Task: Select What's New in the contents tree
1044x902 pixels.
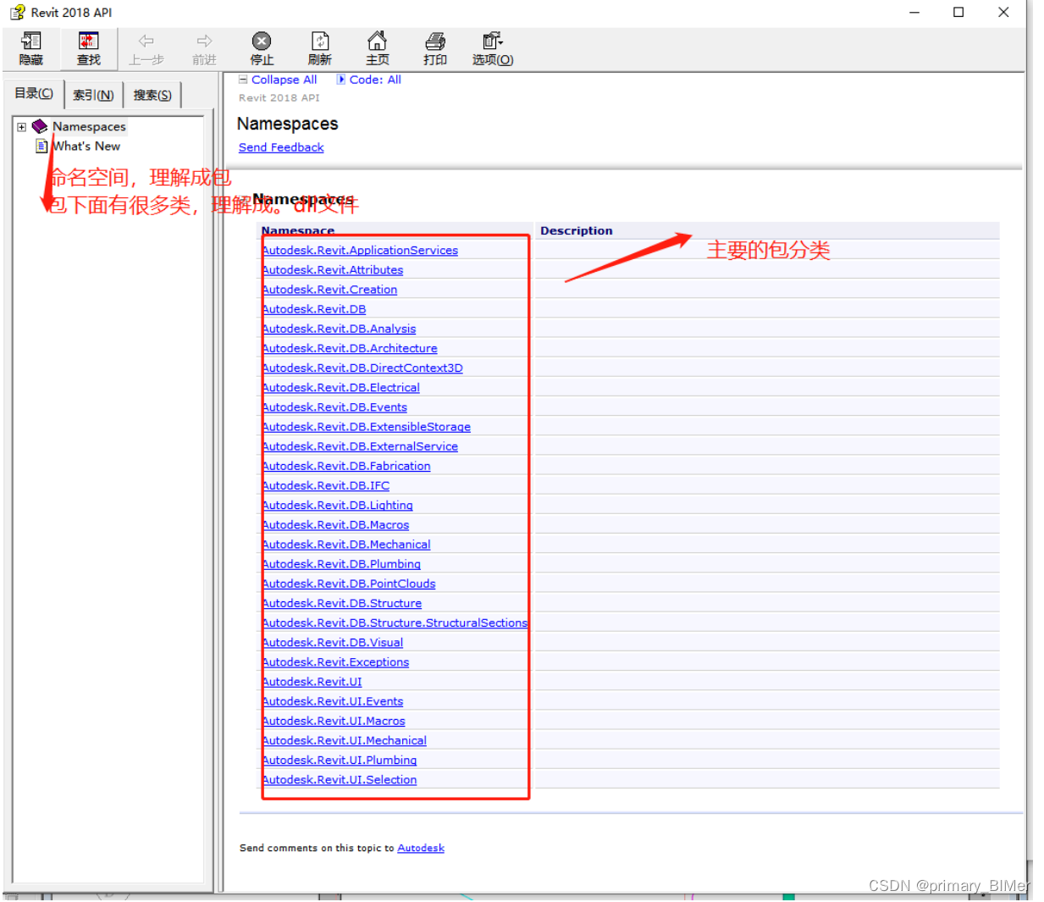Action: coord(86,146)
